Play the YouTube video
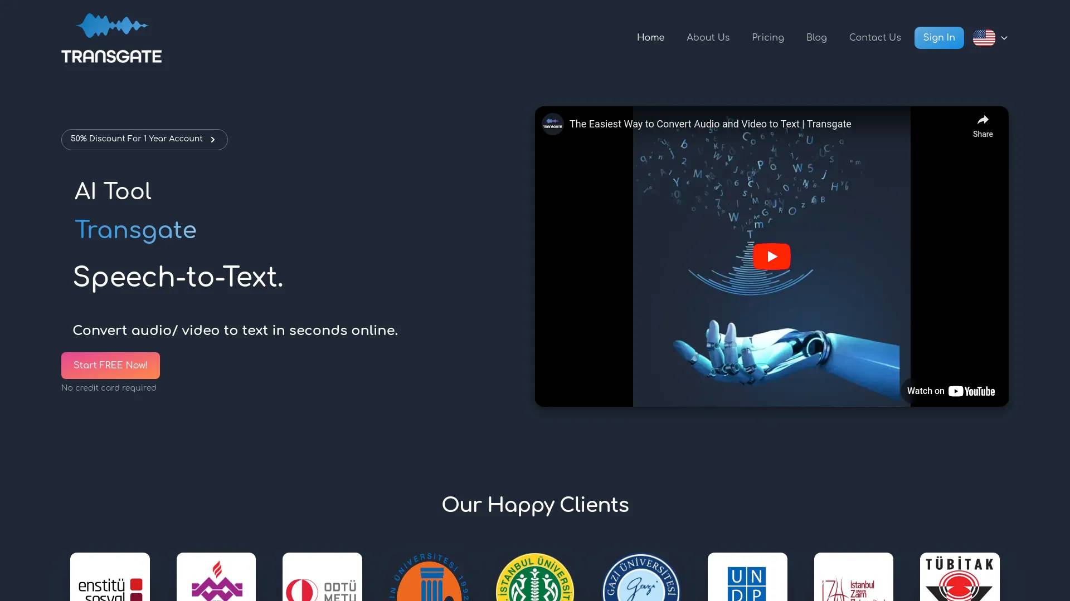 771,256
